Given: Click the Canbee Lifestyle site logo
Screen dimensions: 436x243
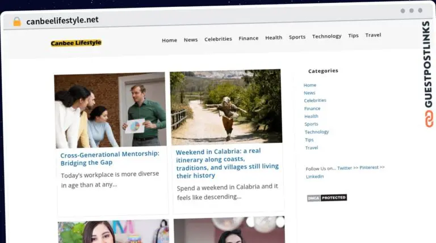Looking at the screenshot, I should coord(76,42).
